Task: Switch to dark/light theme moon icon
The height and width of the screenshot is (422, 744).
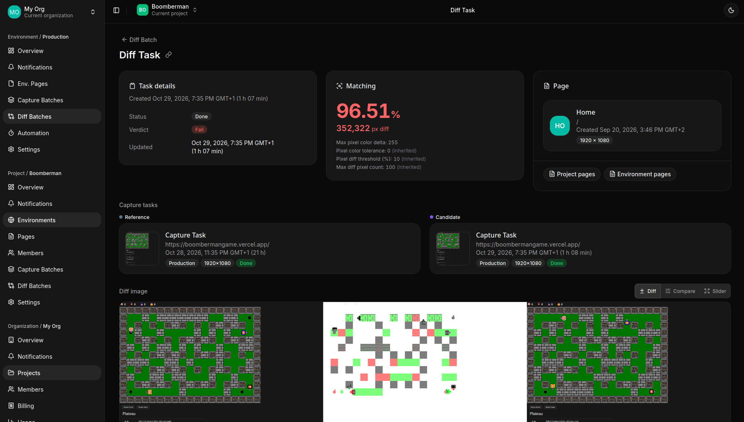Action: [731, 10]
